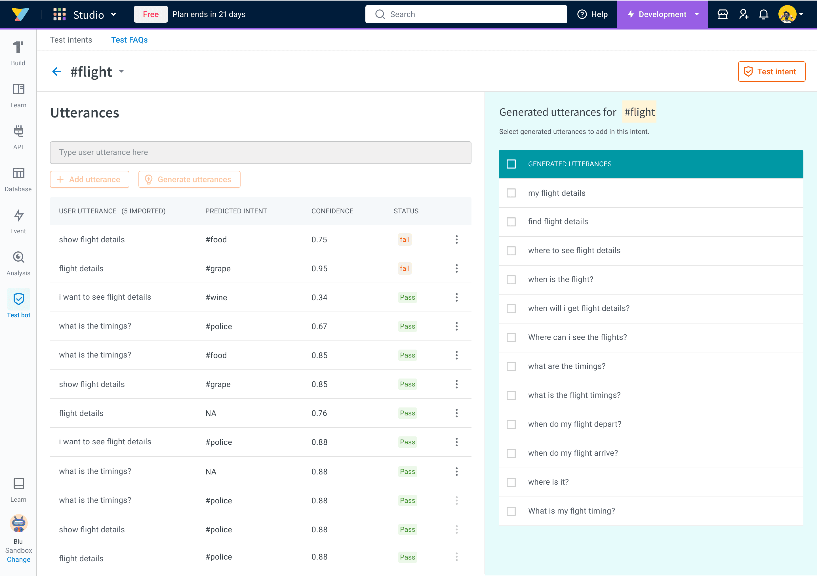
Task: Click the USER UTTERANCE column header
Action: tap(88, 211)
